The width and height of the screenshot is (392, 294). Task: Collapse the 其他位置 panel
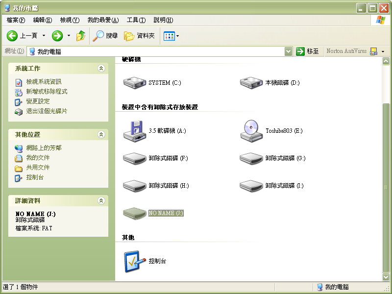point(101,134)
